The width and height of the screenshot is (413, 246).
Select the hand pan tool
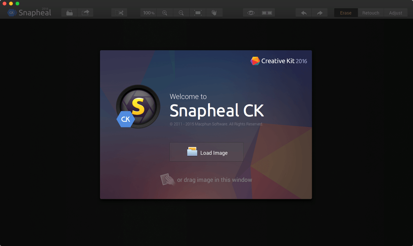[214, 13]
